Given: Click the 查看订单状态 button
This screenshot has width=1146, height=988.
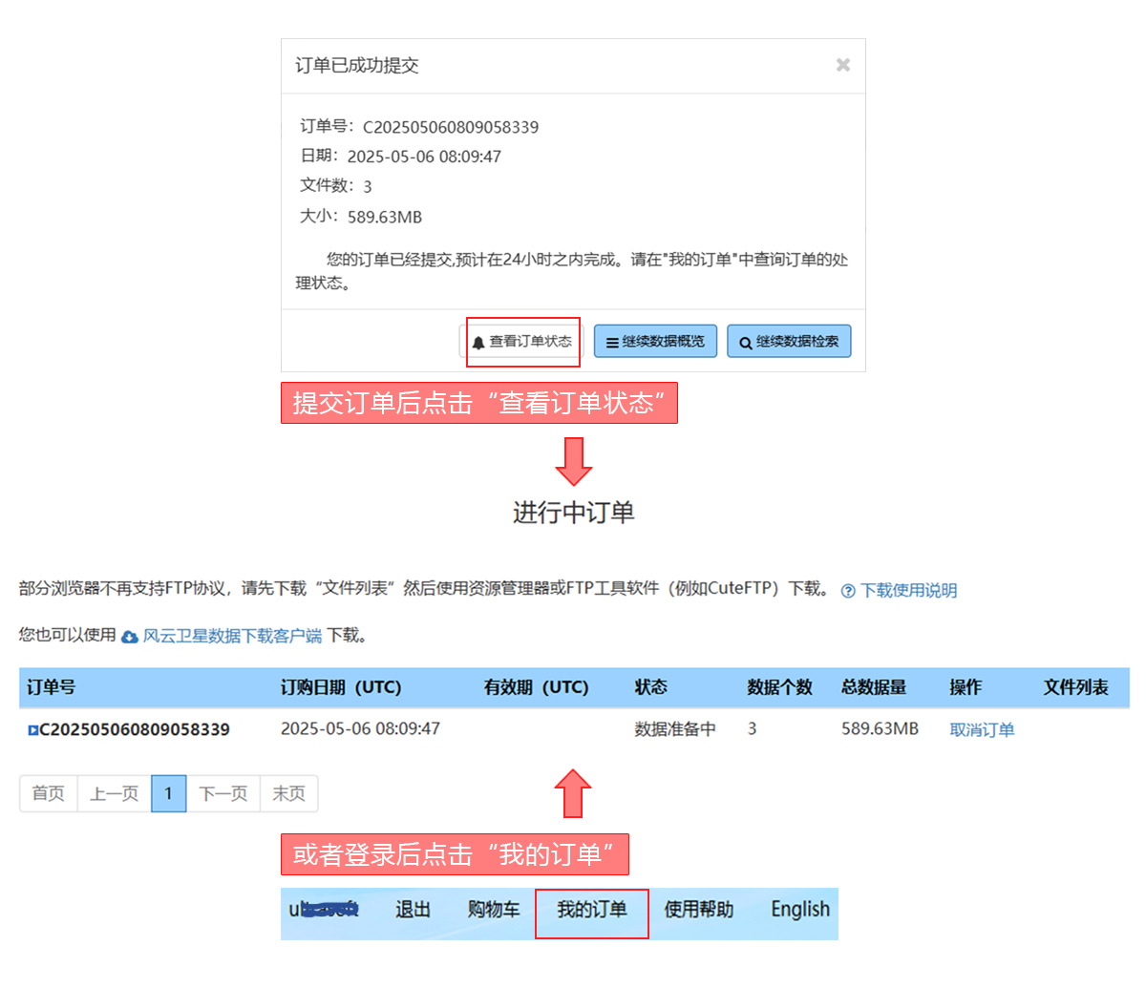Looking at the screenshot, I should point(522,342).
